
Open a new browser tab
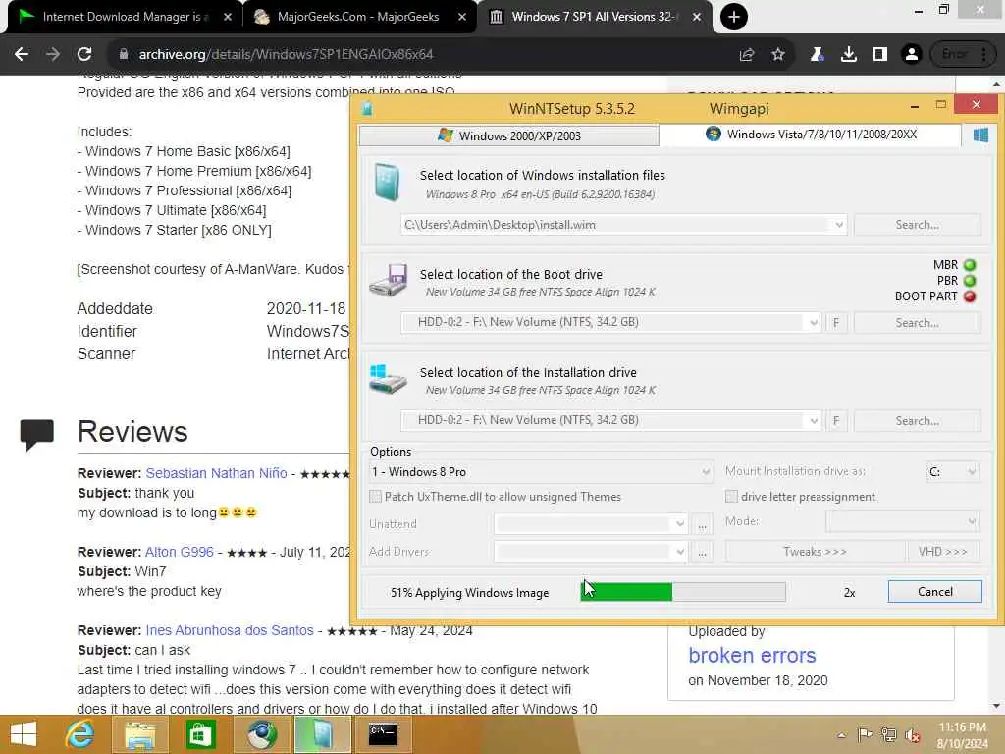pyautogui.click(x=734, y=17)
